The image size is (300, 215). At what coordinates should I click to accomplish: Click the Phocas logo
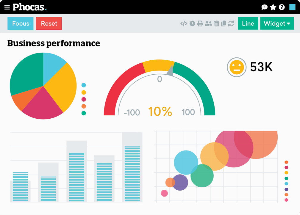[29, 7]
